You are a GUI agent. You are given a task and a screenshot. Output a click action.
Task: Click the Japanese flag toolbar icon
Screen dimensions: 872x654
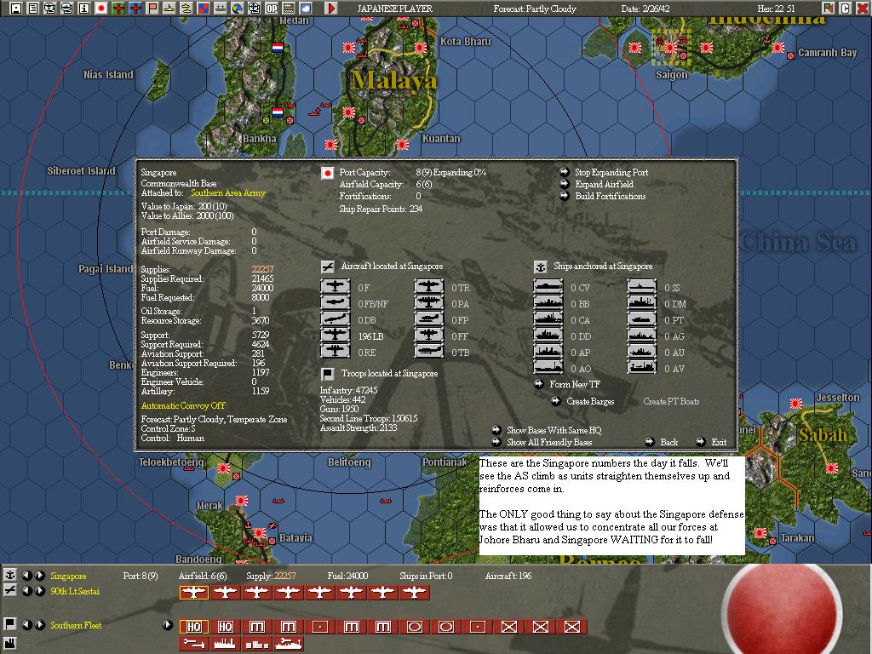click(101, 9)
